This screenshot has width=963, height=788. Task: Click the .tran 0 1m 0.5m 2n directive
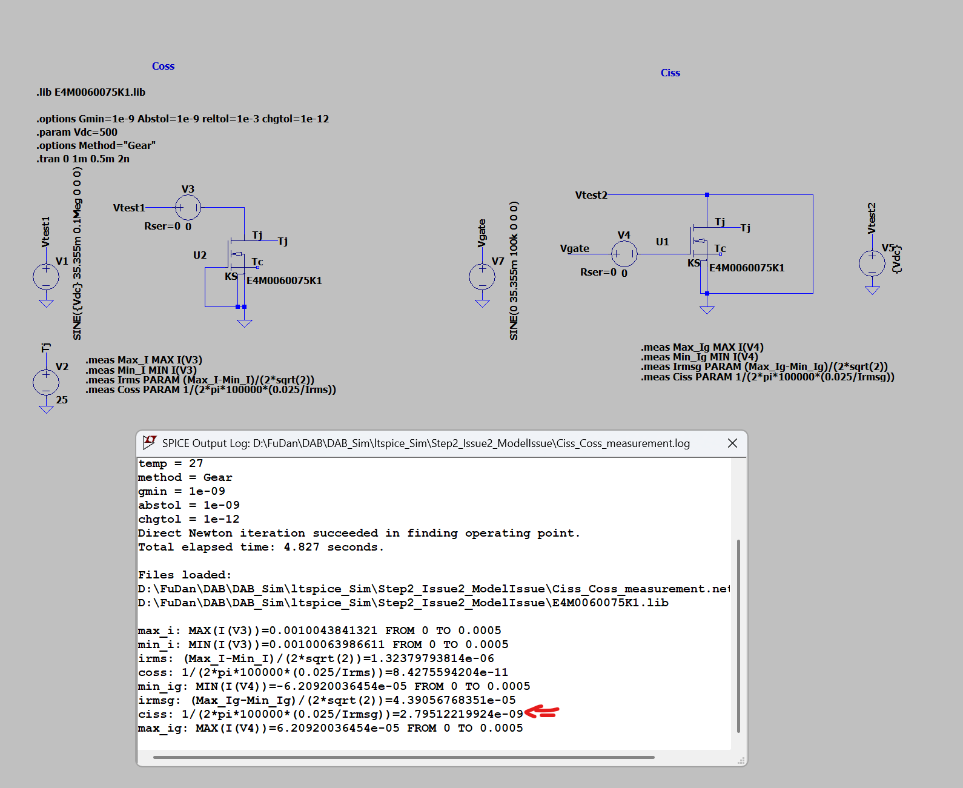tap(83, 159)
